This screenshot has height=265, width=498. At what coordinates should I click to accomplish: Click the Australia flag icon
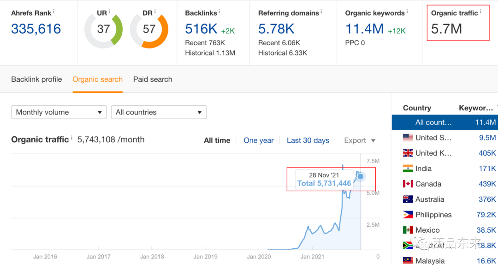pos(408,199)
